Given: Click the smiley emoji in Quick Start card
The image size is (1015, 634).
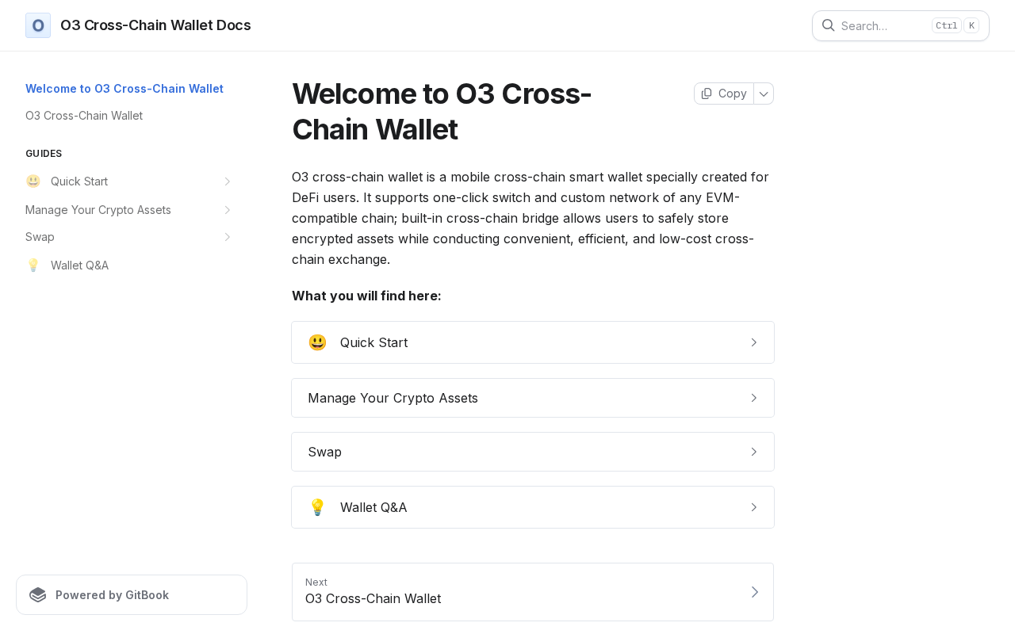Looking at the screenshot, I should (317, 342).
